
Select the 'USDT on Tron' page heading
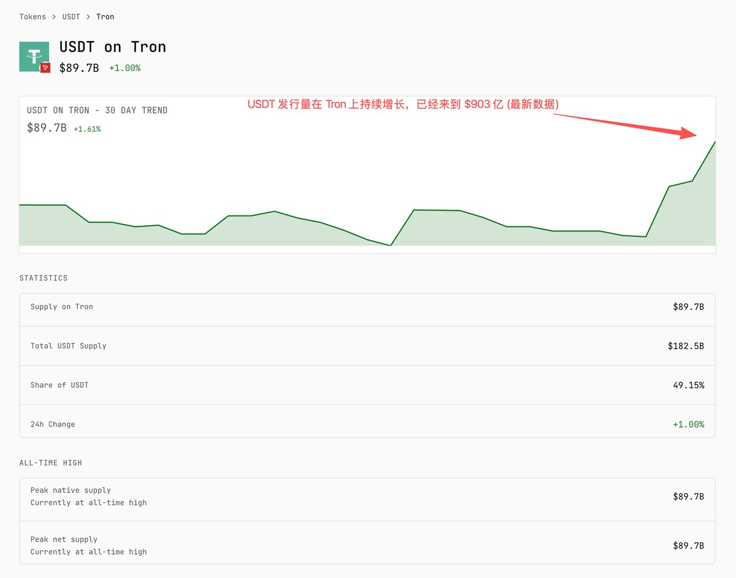[x=113, y=47]
